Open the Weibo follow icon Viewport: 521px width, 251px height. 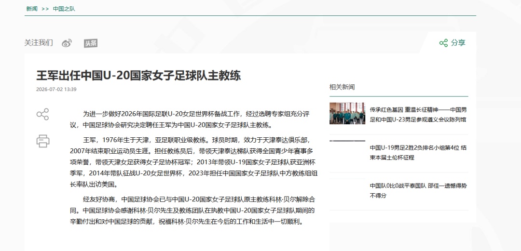click(67, 43)
